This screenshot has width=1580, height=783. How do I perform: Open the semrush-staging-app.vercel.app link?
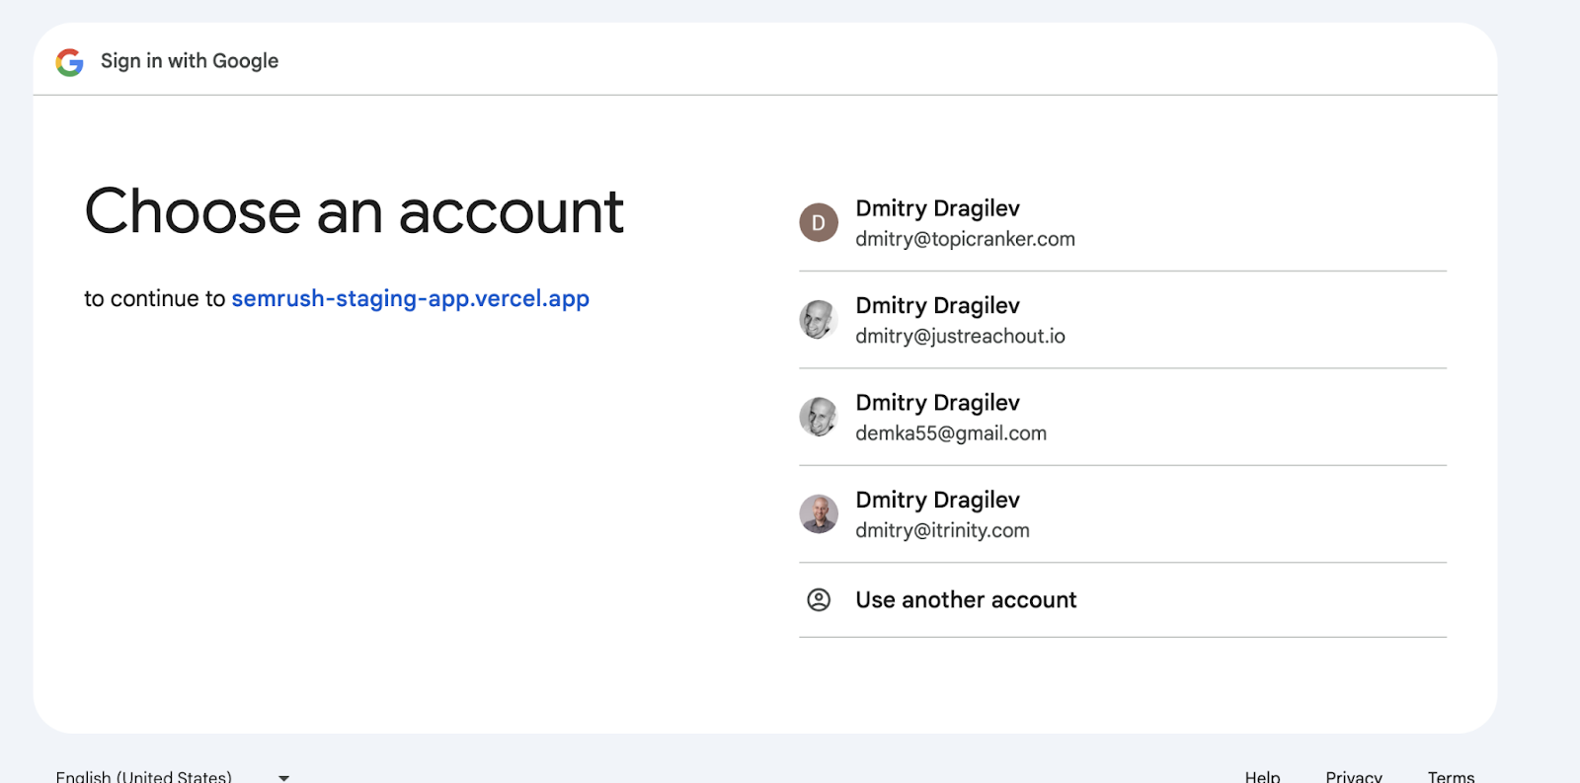410,298
